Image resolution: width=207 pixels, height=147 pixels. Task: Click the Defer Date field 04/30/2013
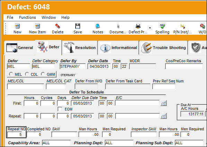(99, 66)
